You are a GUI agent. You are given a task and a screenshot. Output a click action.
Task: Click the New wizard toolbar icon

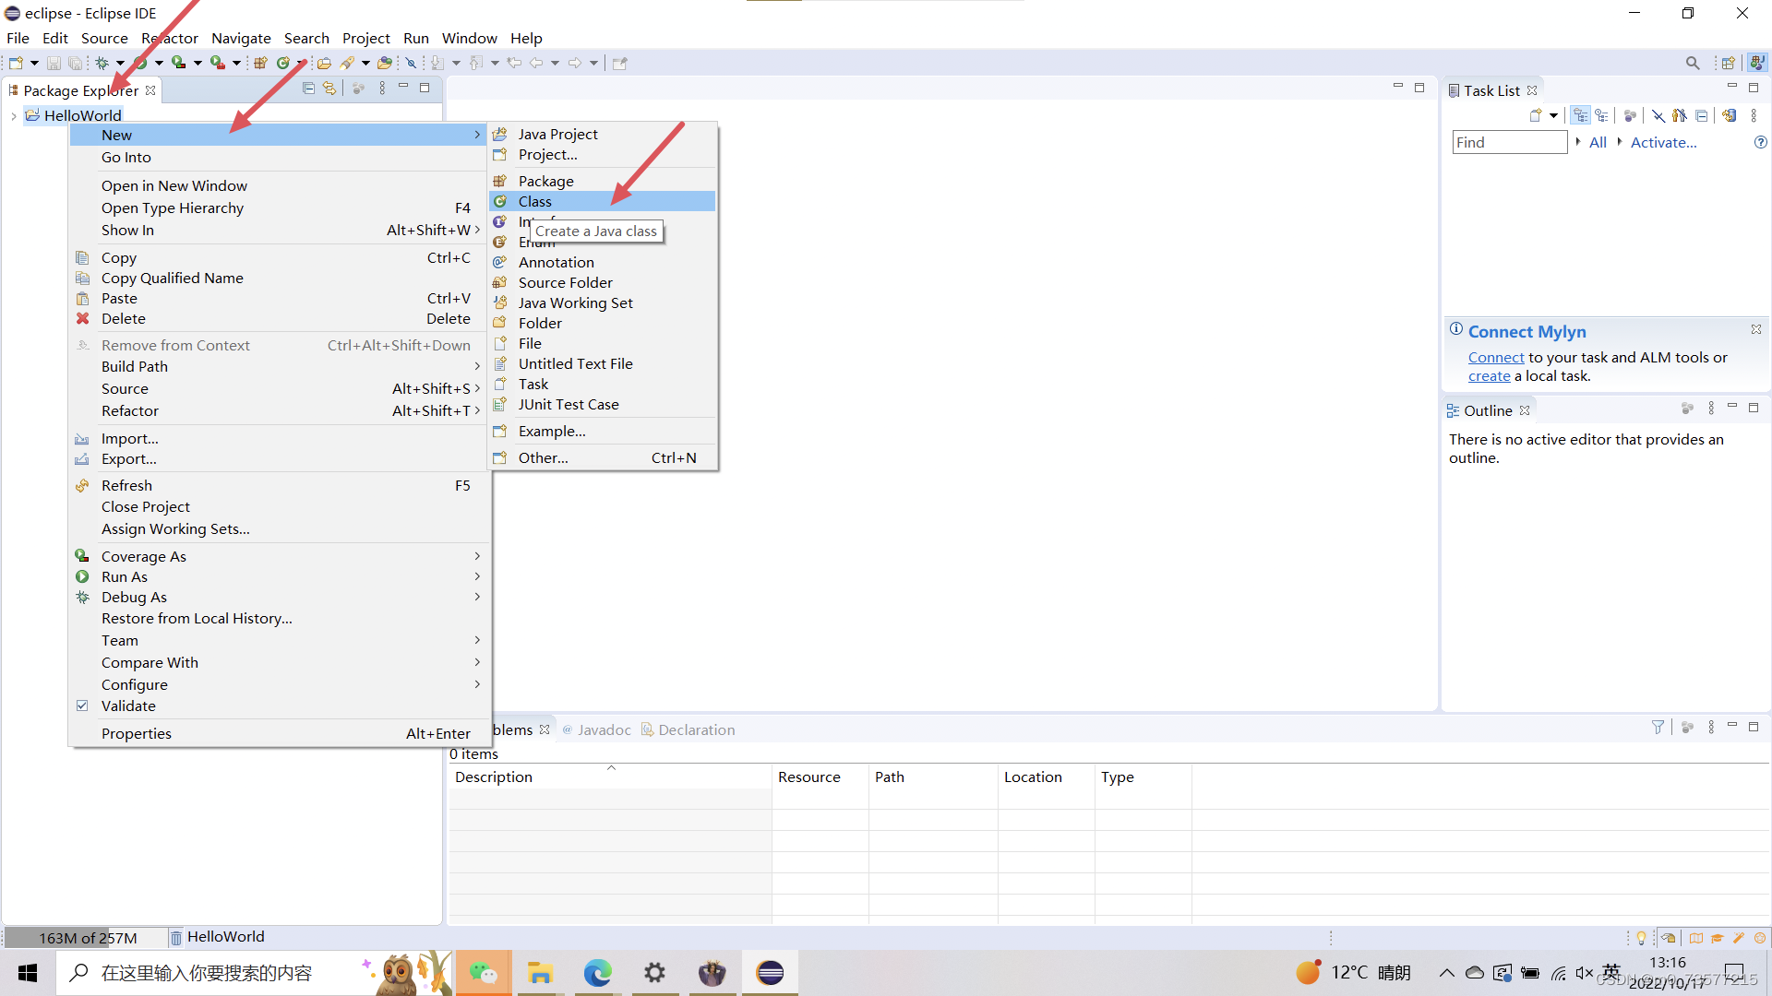coord(16,63)
